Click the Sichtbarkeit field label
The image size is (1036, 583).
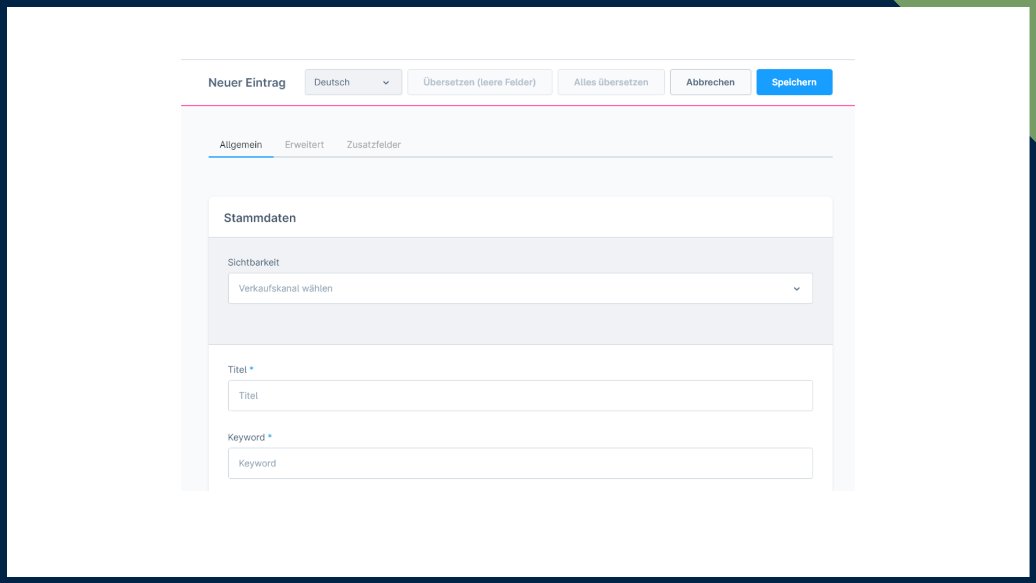coord(253,262)
